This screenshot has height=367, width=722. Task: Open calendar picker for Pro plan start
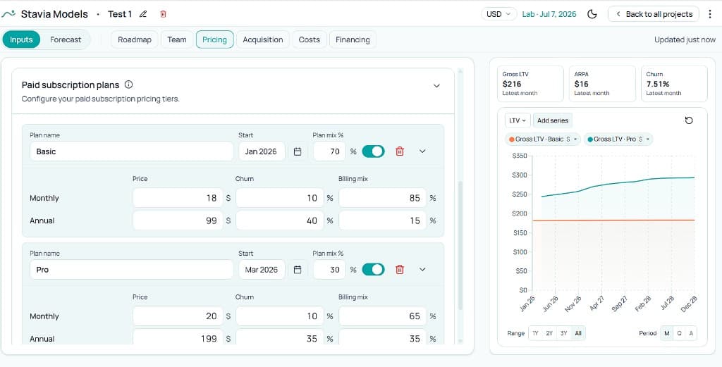point(298,270)
